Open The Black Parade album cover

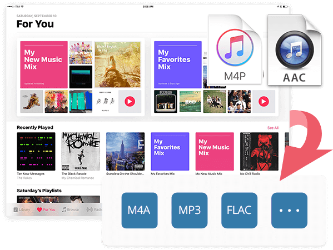click(x=81, y=151)
